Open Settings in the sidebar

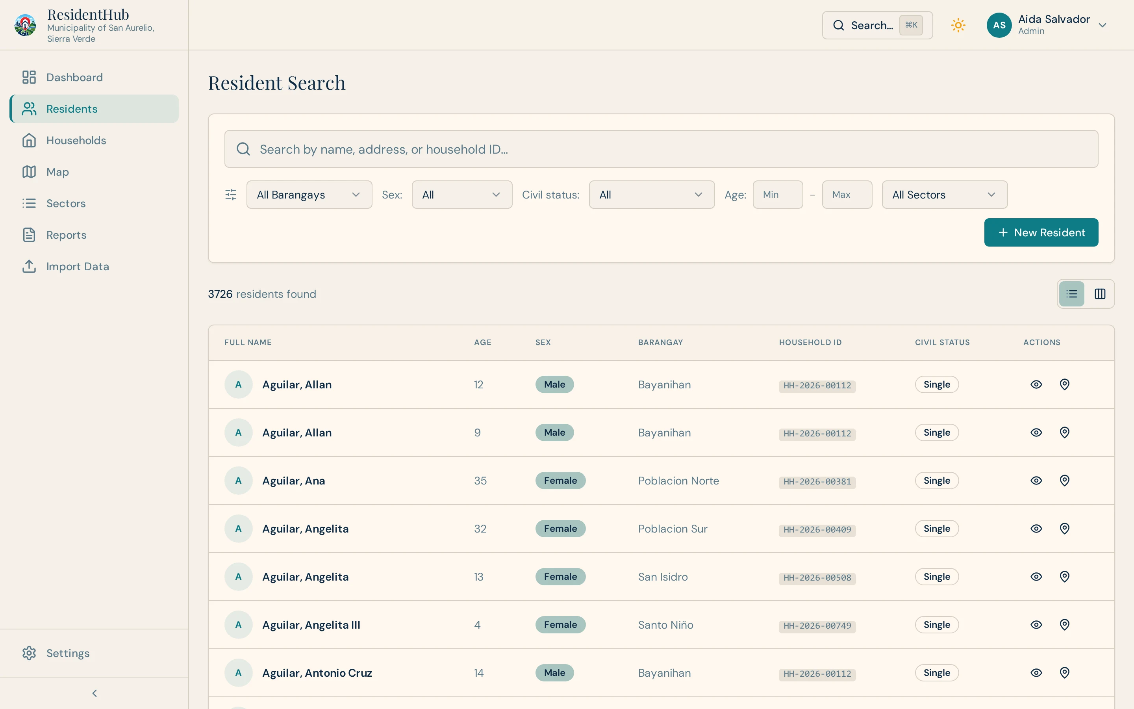(94, 653)
